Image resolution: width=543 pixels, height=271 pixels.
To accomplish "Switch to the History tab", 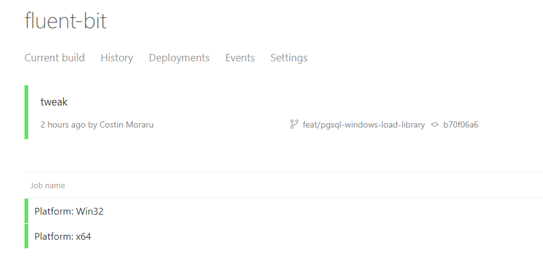I will coord(116,58).
